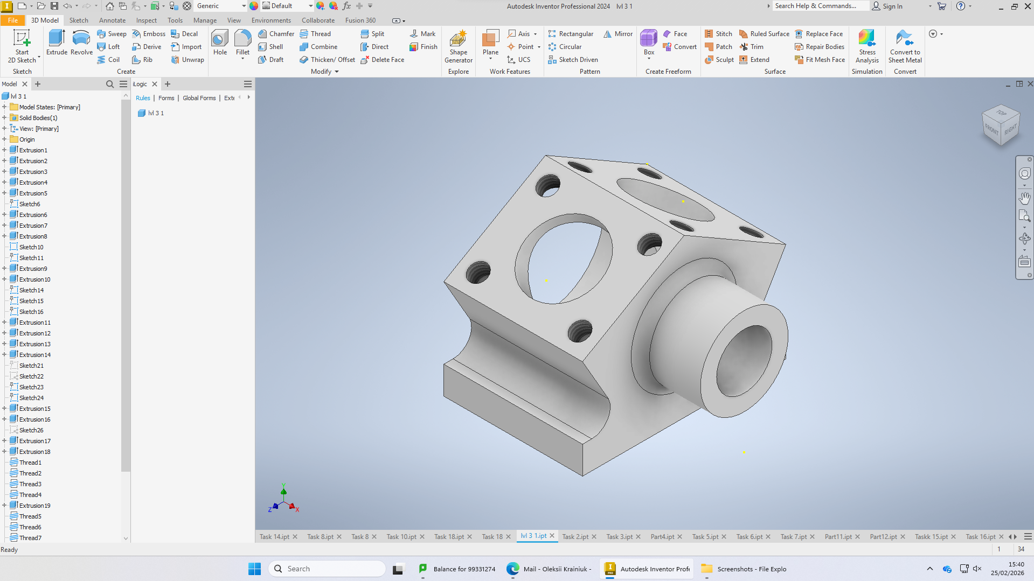Select the Pan hand tool in navigation bar
1034x581 pixels.
[1024, 198]
